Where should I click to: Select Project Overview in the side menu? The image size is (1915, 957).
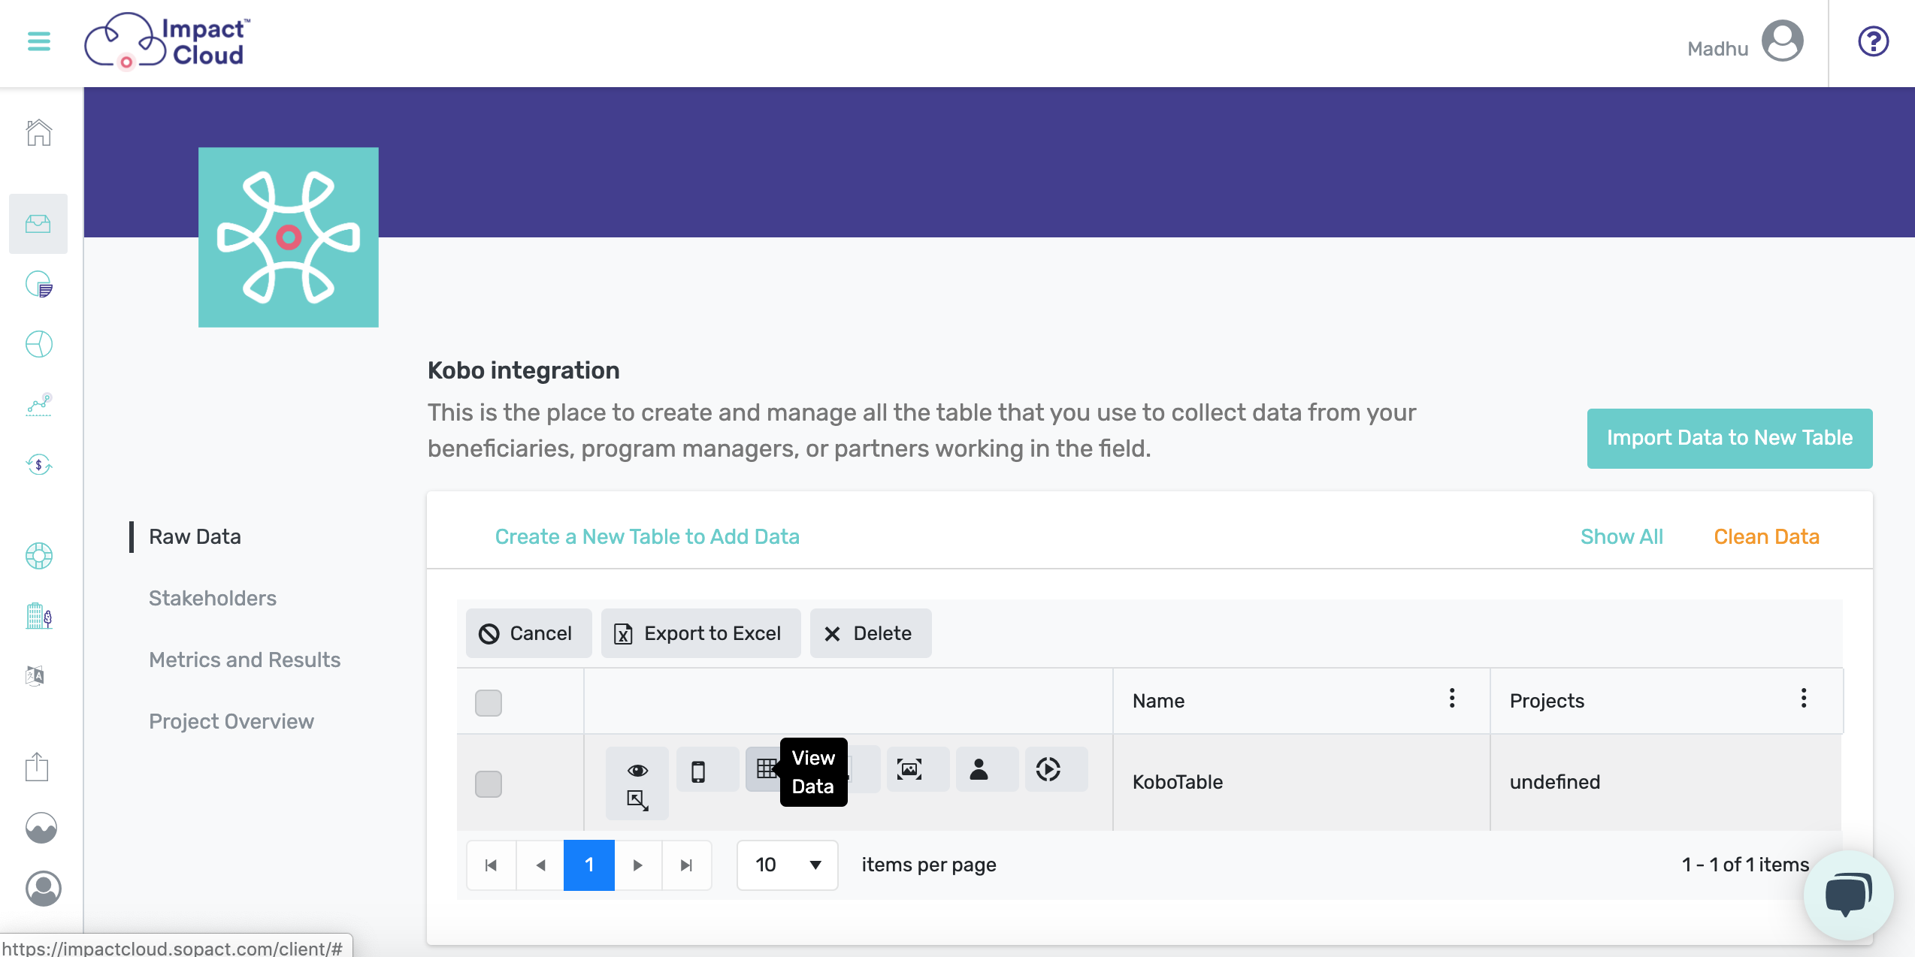pyautogui.click(x=231, y=721)
